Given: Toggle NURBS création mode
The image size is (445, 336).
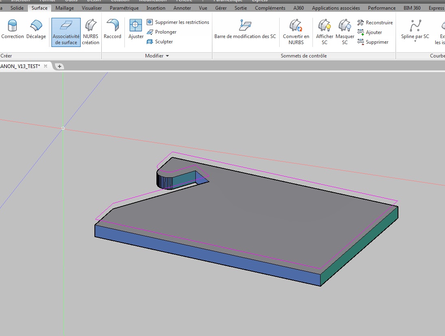Looking at the screenshot, I should (90, 32).
